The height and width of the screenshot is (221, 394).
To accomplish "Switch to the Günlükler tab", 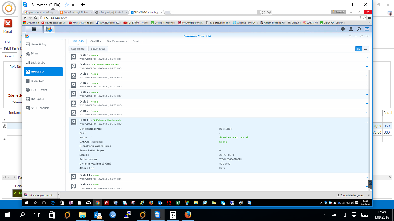I will coord(96,41).
